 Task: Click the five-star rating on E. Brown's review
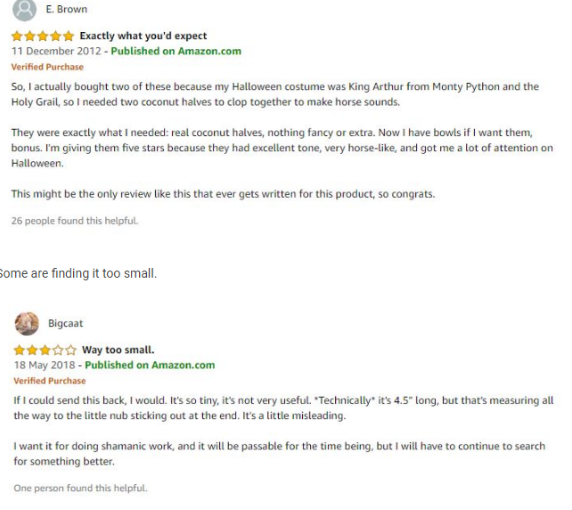(x=43, y=36)
